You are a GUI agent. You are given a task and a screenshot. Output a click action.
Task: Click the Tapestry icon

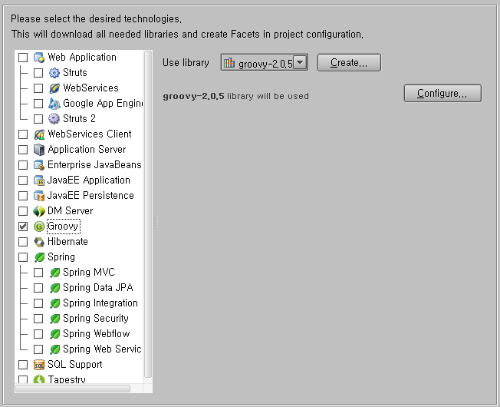[x=39, y=379]
